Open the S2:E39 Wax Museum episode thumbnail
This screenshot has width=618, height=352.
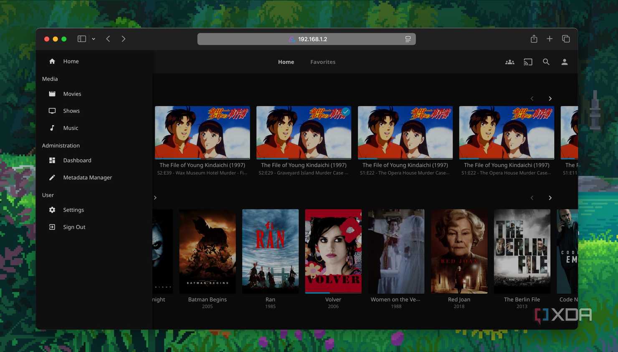[203, 133]
